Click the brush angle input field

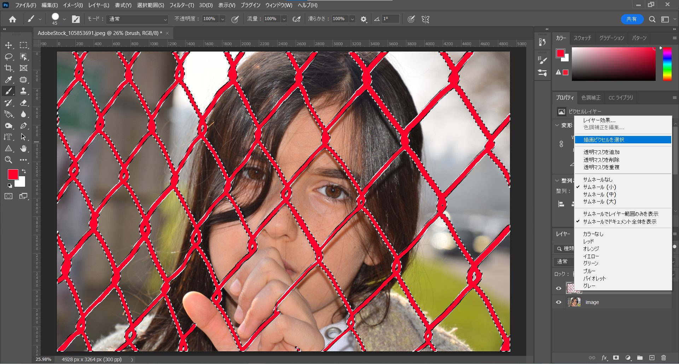point(390,19)
